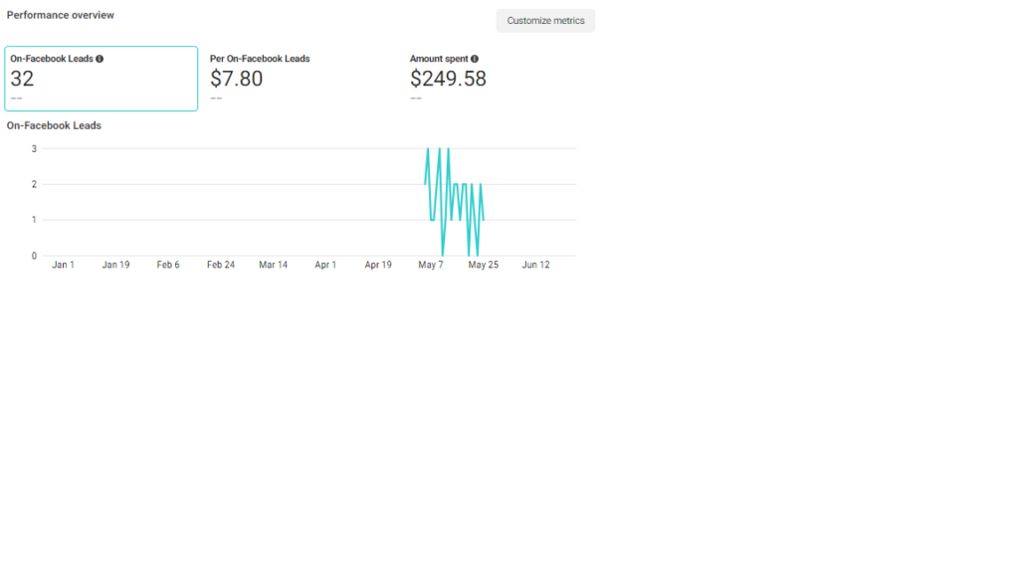
Task: Click the Performance overview heading
Action: (x=61, y=15)
